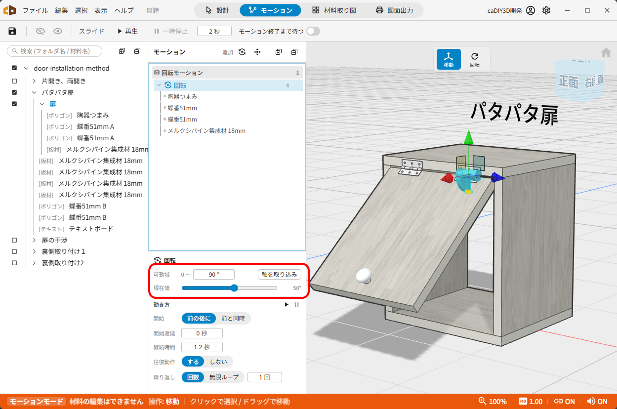This screenshot has height=409, width=617.
Task: Select the 移動 gizmo tool in viewport
Action: 449,59
